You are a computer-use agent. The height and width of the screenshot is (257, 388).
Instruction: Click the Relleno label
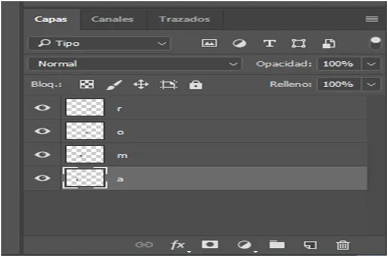pyautogui.click(x=291, y=85)
